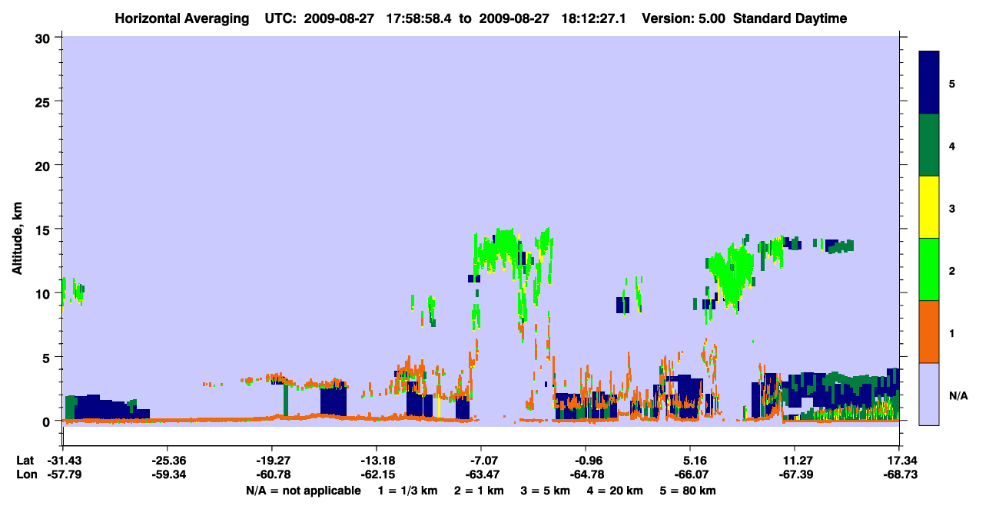The width and height of the screenshot is (999, 512).
Task: Click legend text '3 = 5 km'
Action: 548,491
